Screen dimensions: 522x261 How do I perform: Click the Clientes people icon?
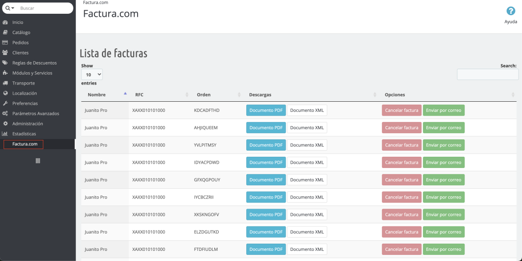[5, 52]
